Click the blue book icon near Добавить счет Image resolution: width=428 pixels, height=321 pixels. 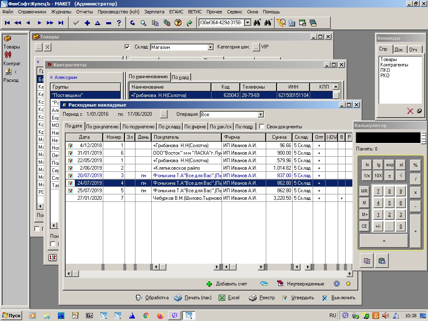click(x=264, y=284)
